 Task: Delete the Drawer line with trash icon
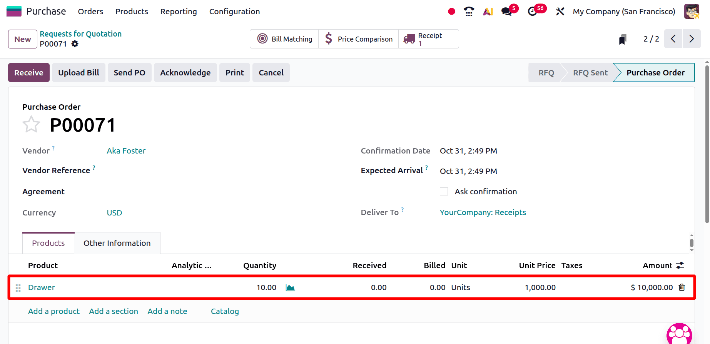click(x=682, y=287)
